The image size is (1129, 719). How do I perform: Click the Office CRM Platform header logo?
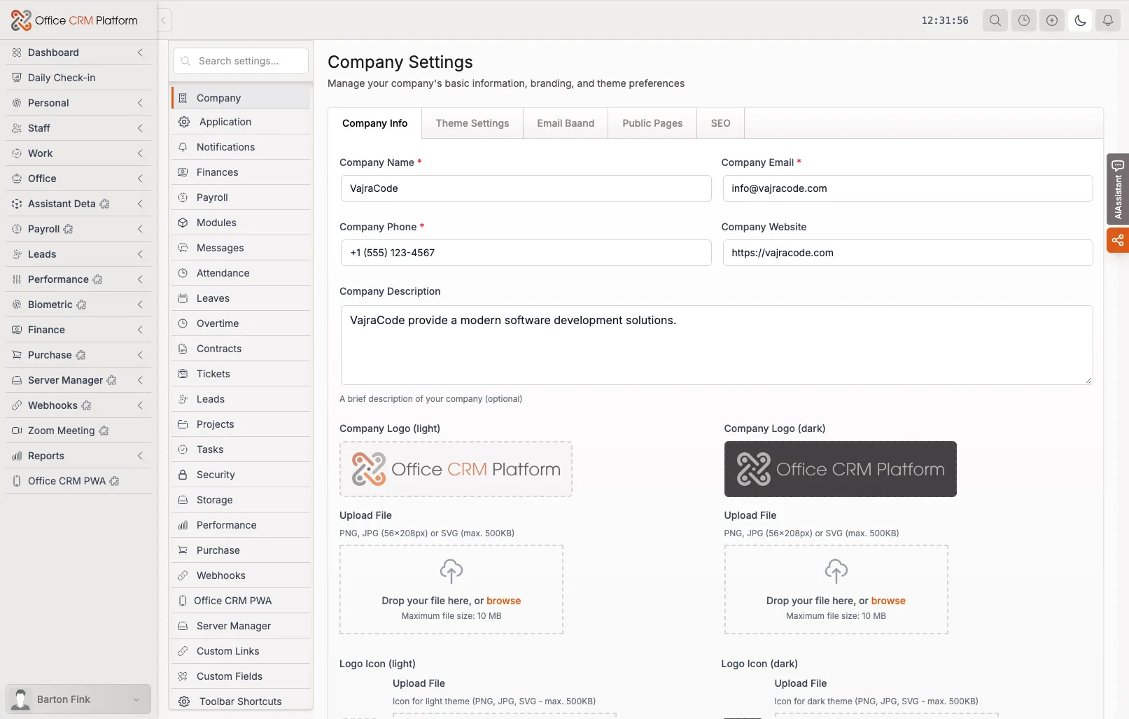[x=74, y=20]
